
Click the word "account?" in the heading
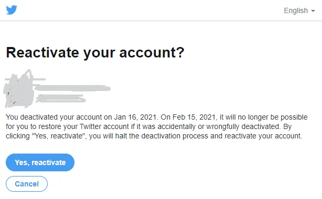[152, 53]
